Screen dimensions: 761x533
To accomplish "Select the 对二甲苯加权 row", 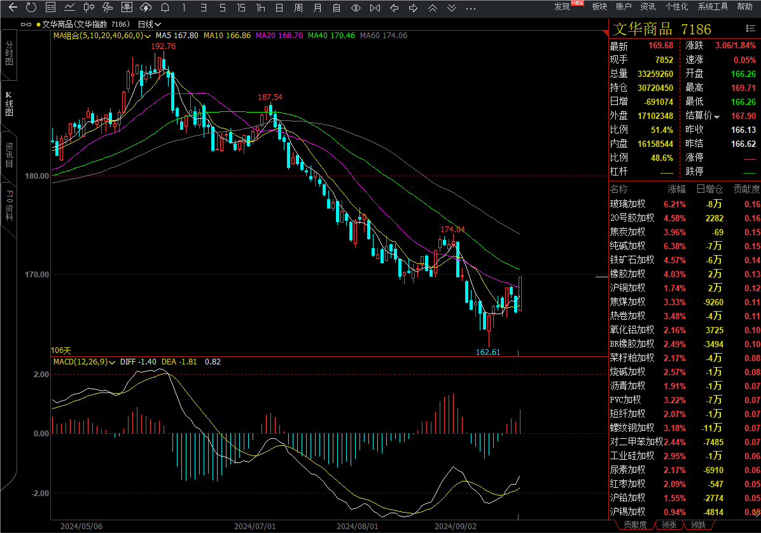I will click(x=684, y=442).
